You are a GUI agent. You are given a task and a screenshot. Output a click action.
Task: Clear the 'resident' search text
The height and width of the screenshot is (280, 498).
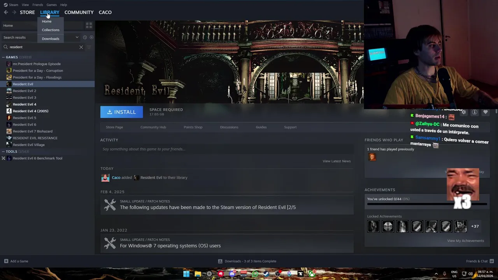(x=81, y=47)
